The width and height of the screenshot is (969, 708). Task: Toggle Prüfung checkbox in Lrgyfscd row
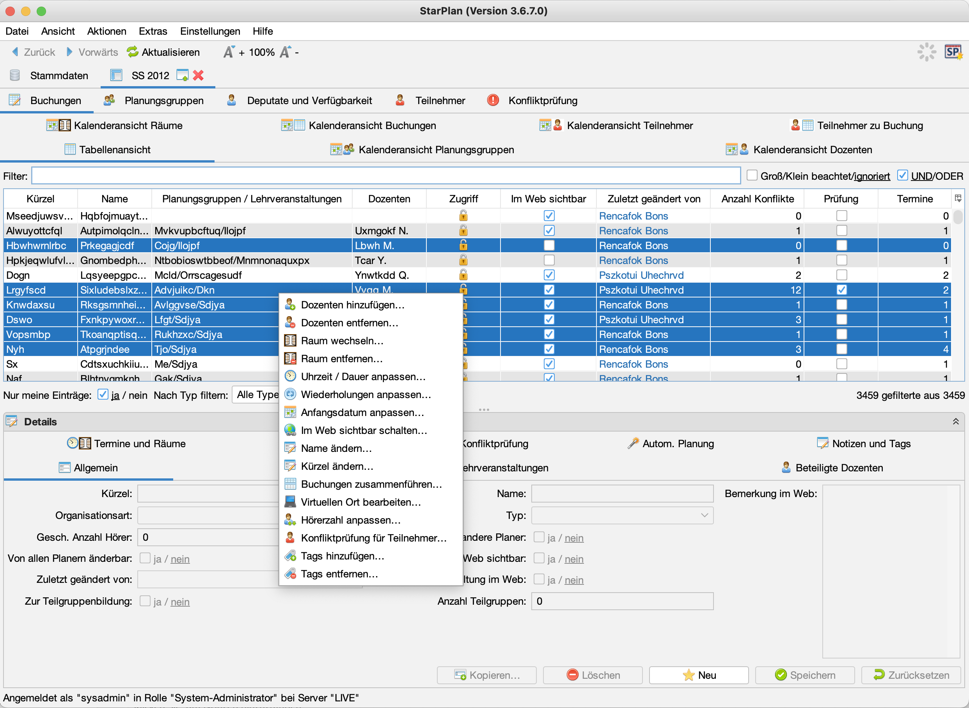[x=841, y=290]
